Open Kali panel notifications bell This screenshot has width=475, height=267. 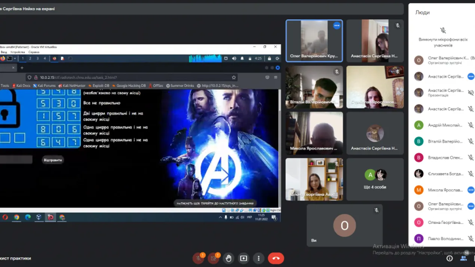pyautogui.click(x=242, y=58)
